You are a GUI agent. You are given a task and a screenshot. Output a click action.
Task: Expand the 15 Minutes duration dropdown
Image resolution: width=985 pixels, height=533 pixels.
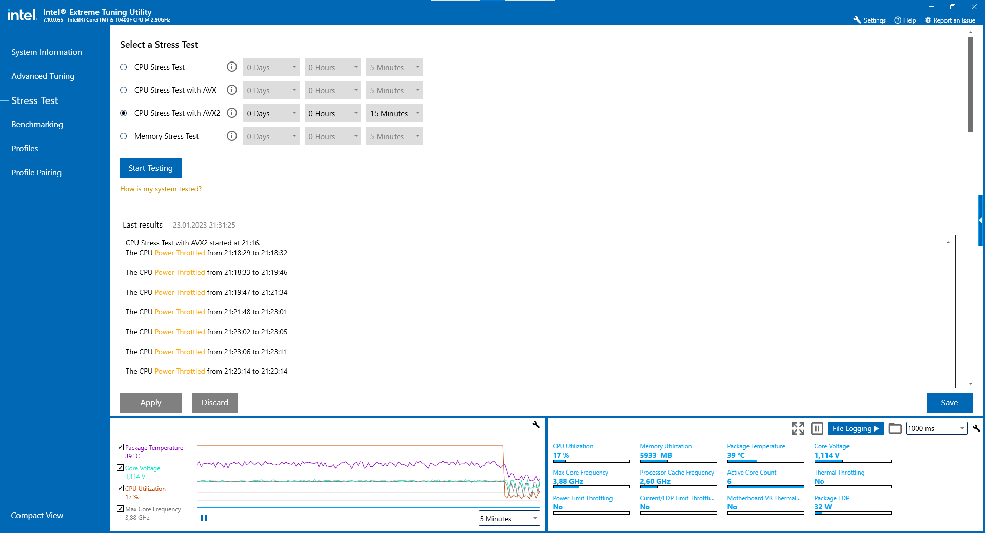coord(395,113)
